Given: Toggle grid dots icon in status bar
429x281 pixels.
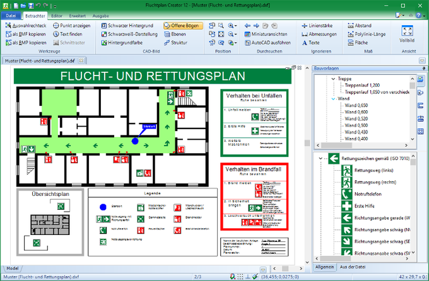Looking at the screenshot, I should tap(240, 277).
